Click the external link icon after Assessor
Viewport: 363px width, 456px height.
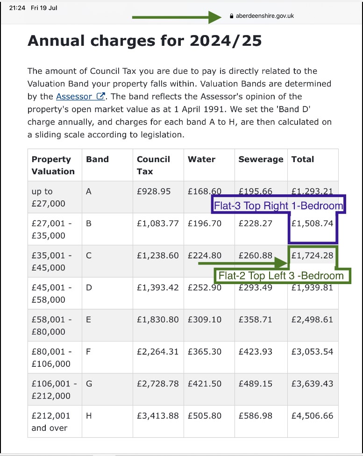point(100,96)
